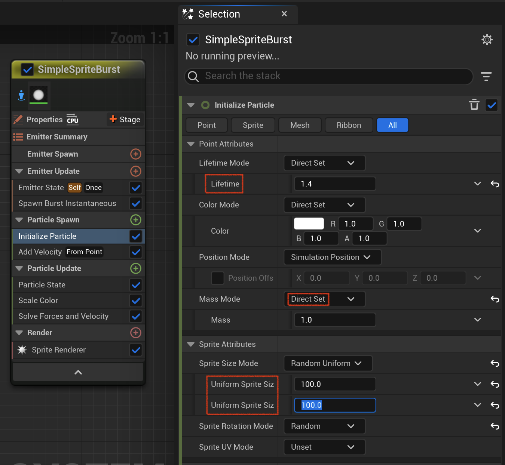Click the Initialize Particle green circle icon

(x=205, y=105)
